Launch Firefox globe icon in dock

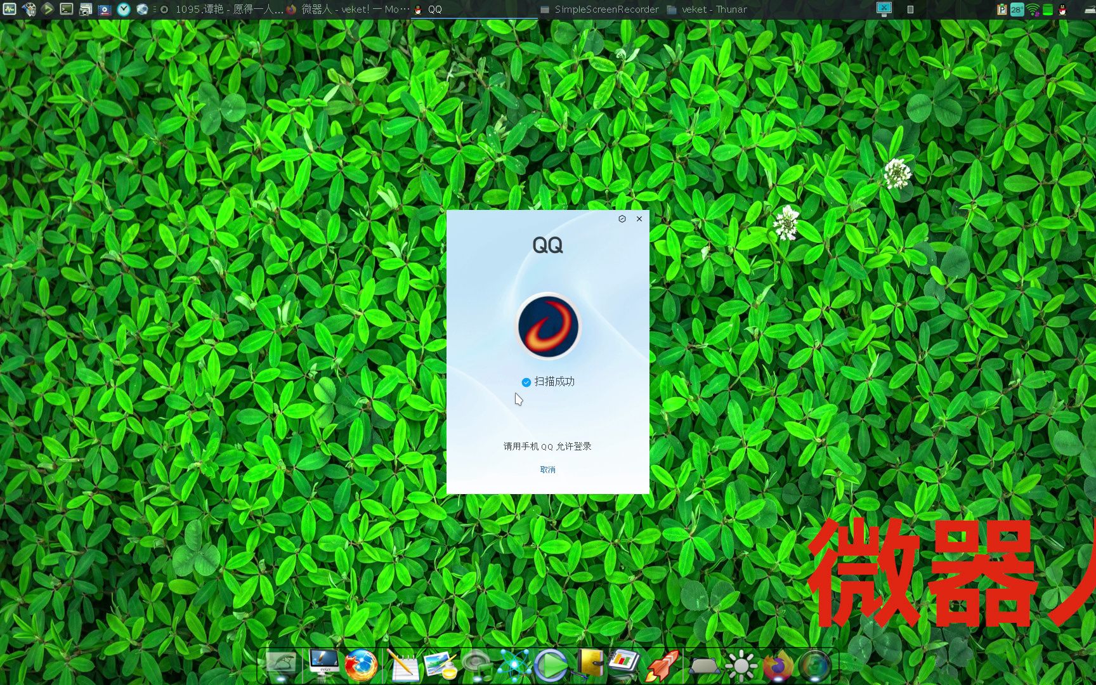coord(362,666)
